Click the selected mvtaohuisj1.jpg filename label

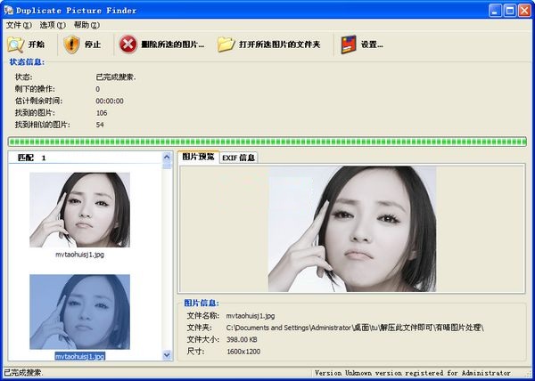coord(79,356)
